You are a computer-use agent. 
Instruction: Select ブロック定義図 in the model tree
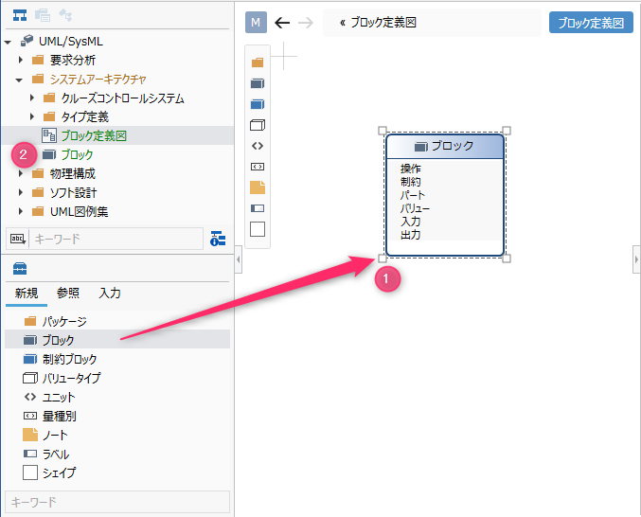coord(94,135)
